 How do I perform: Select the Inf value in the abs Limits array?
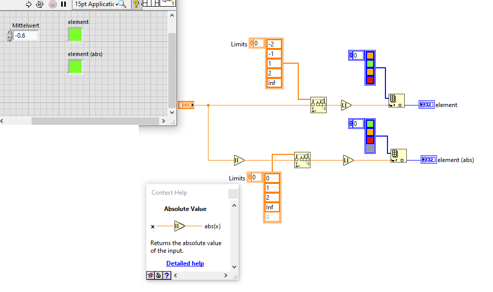click(272, 207)
